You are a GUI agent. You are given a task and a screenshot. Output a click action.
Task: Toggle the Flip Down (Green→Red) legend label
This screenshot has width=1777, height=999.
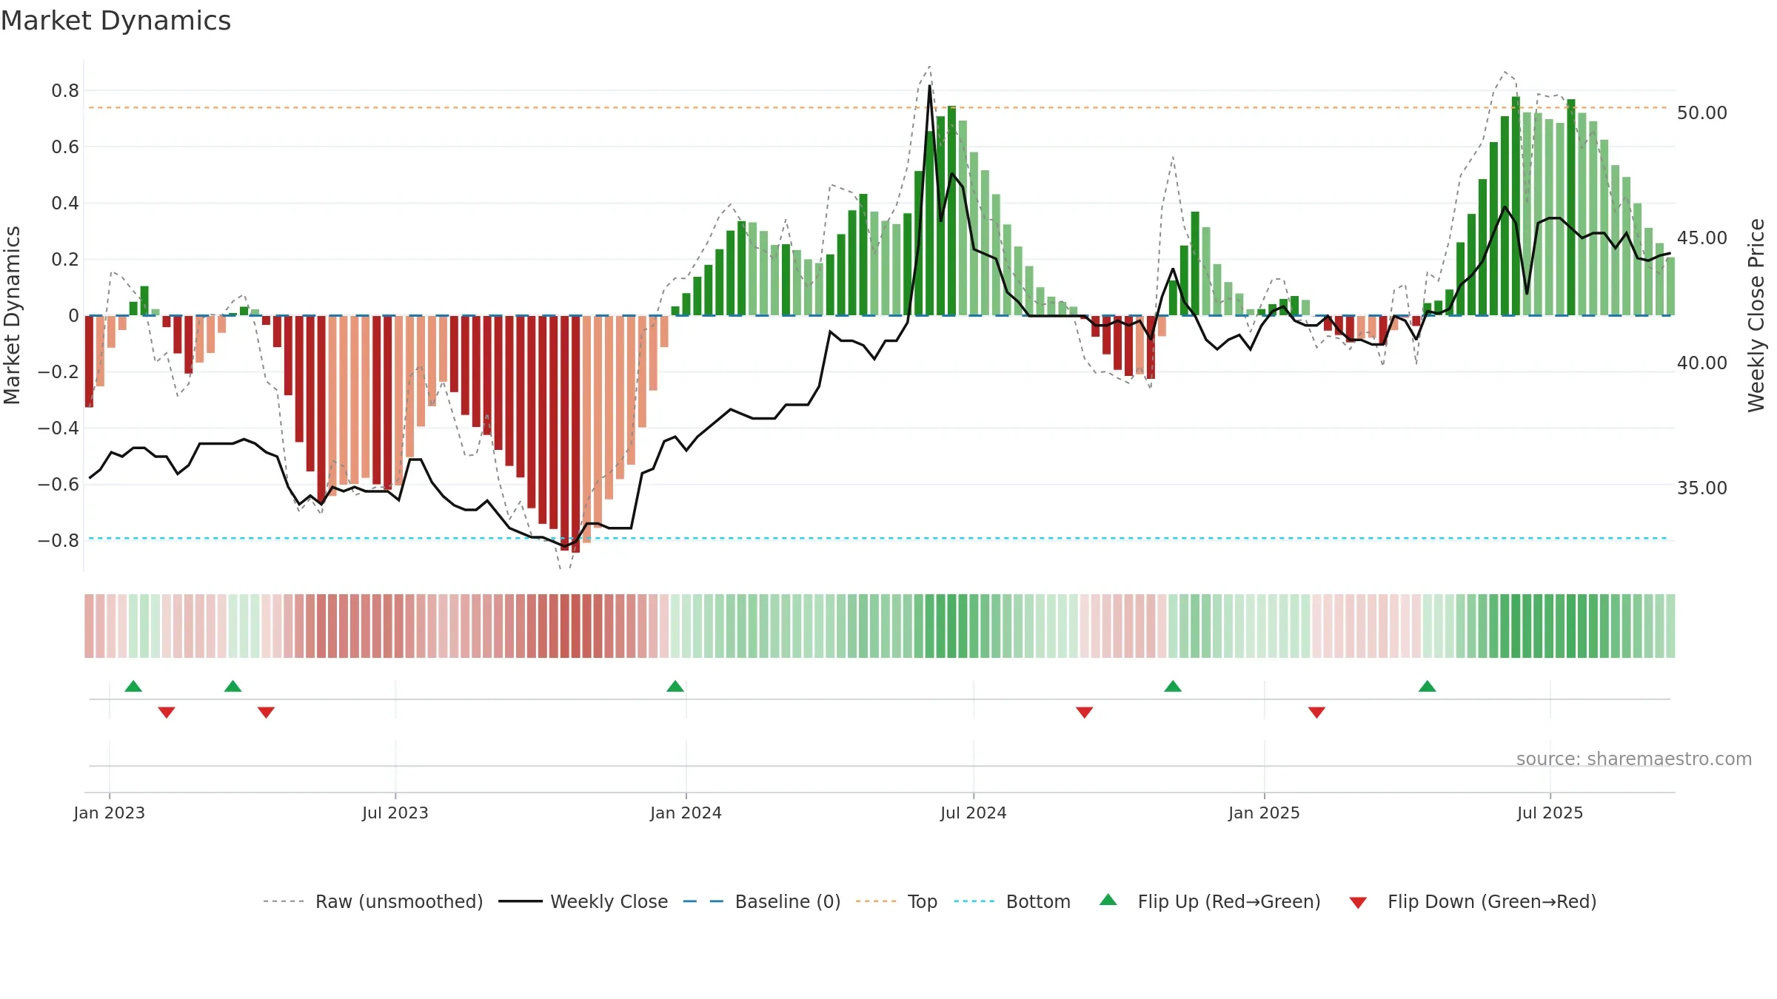[1492, 901]
